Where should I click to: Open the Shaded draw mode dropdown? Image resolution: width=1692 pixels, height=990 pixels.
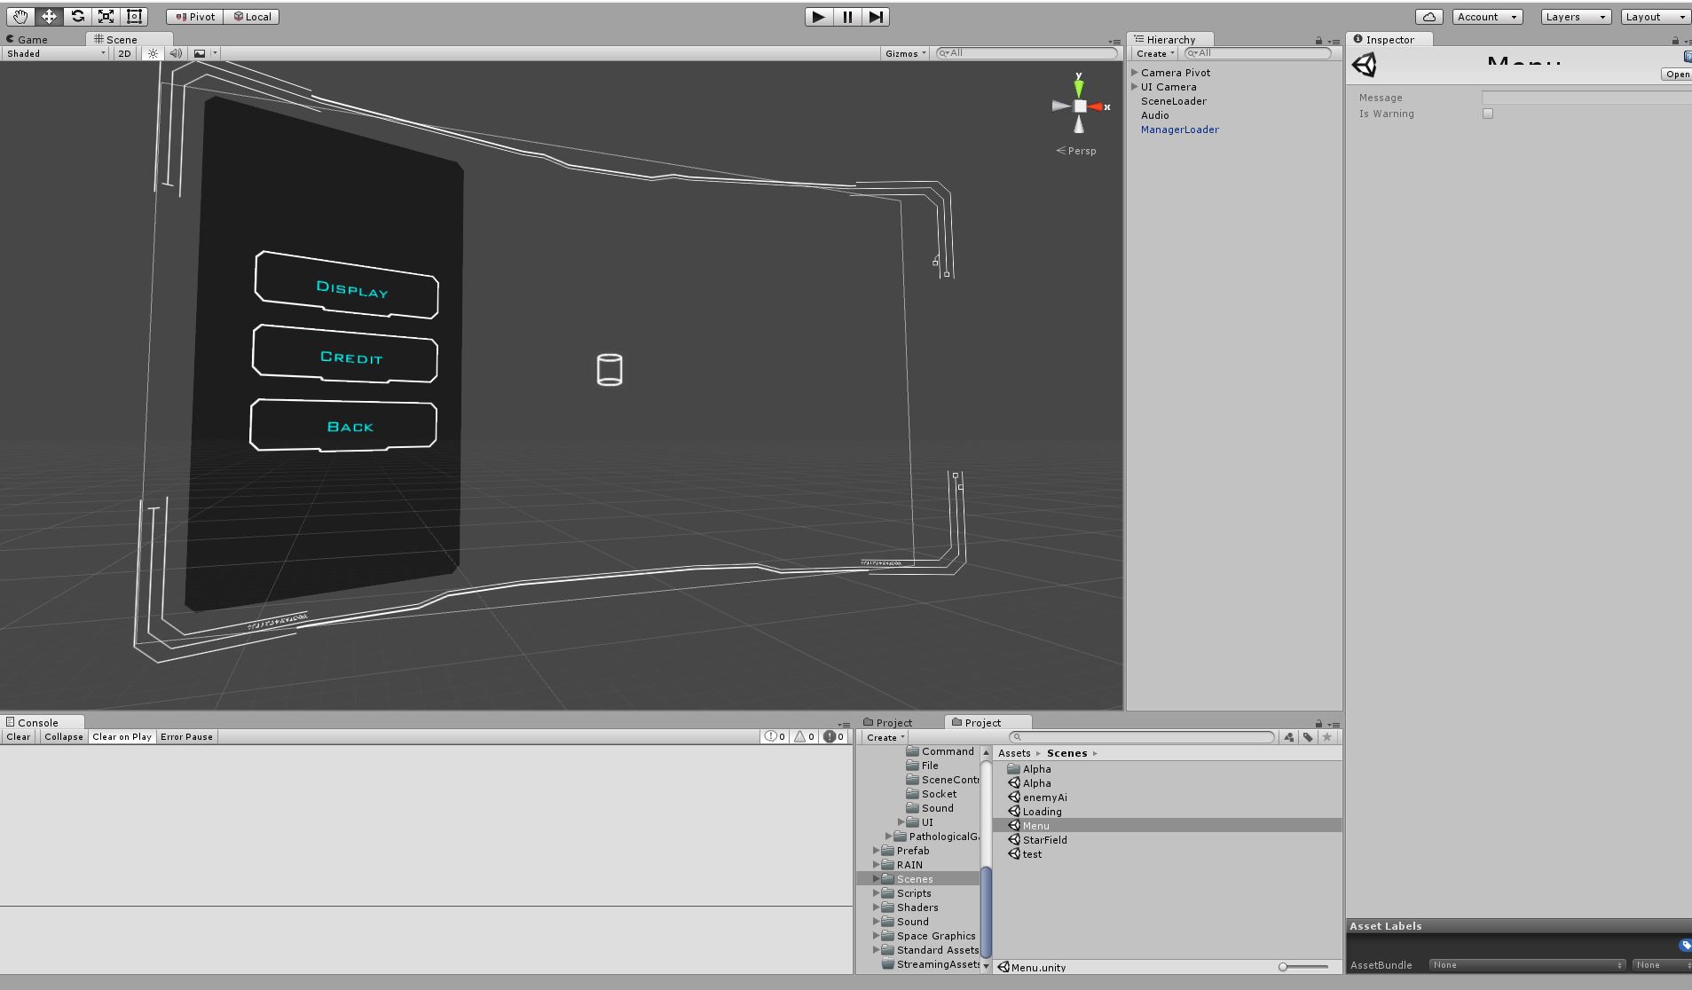pyautogui.click(x=55, y=53)
